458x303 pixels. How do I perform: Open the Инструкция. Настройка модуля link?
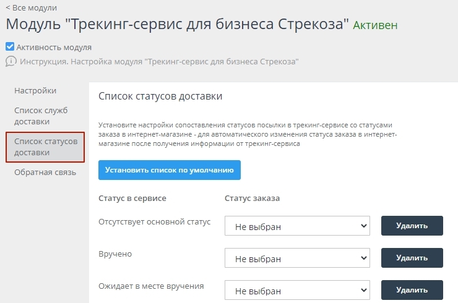click(x=160, y=62)
